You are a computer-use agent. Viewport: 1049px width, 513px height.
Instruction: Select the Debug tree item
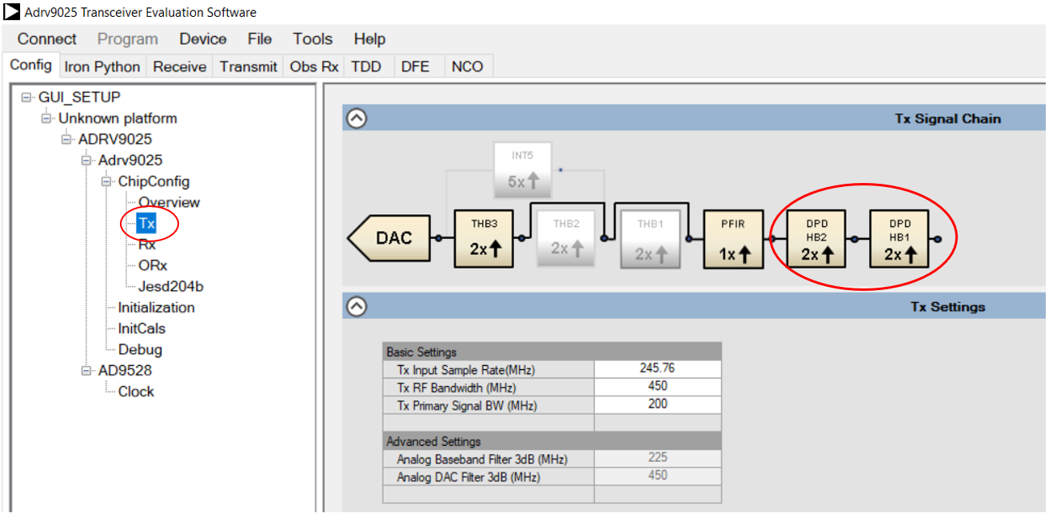(140, 349)
